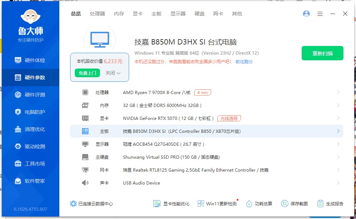The image size is (356, 219).
Task: Open the user account avatar
Action: click(306, 14)
